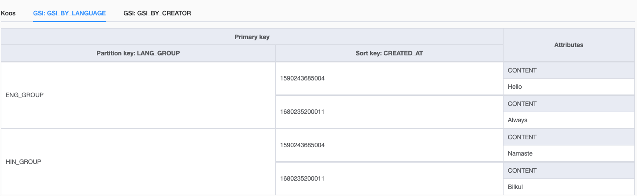The width and height of the screenshot is (637, 196).
Task: Click the Primary key header cell
Action: coord(252,37)
